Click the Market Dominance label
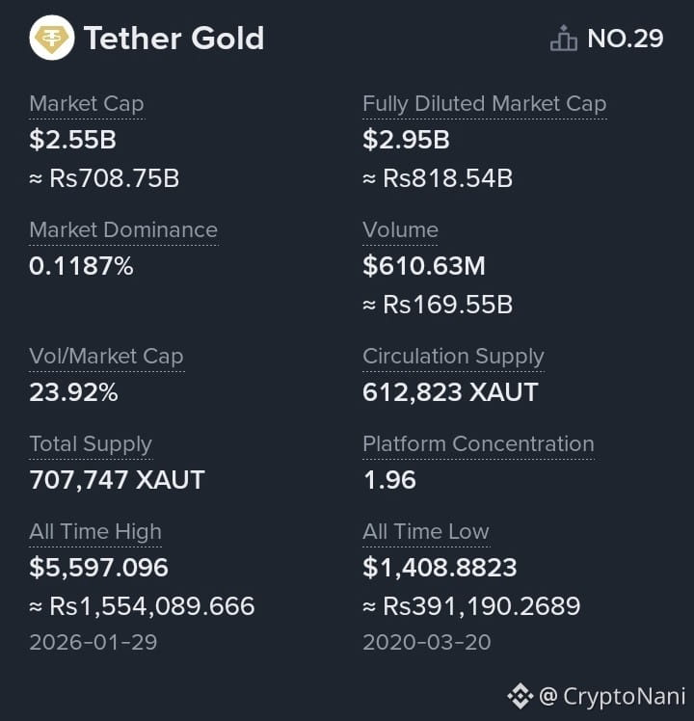This screenshot has width=694, height=721. [x=123, y=229]
